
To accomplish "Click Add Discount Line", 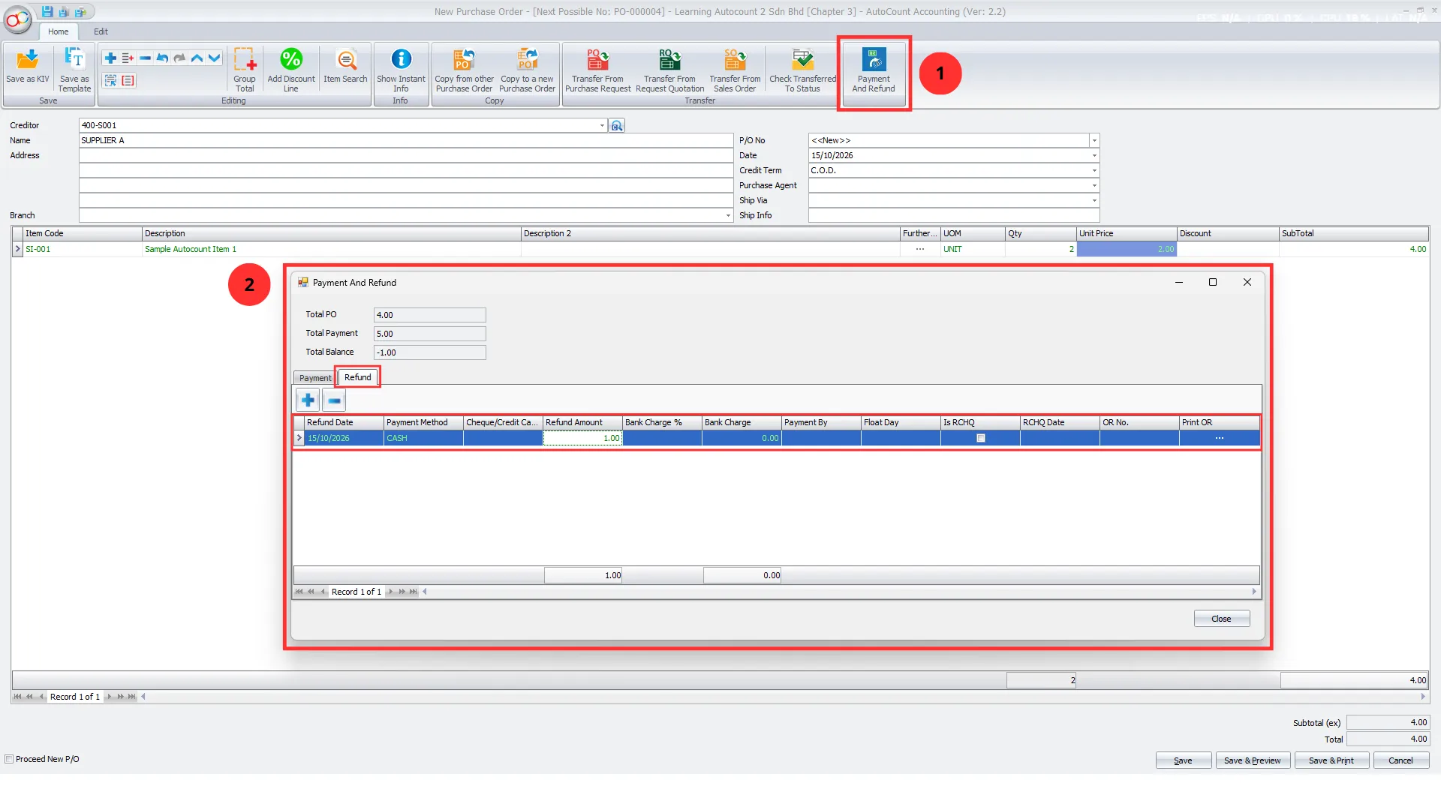I will (x=291, y=69).
